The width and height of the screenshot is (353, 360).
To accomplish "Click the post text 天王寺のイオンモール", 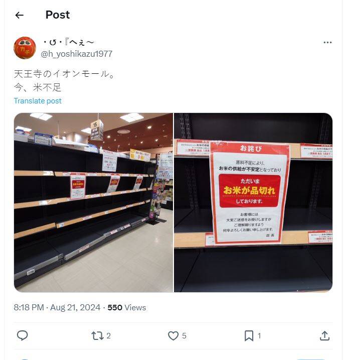I will [64, 74].
